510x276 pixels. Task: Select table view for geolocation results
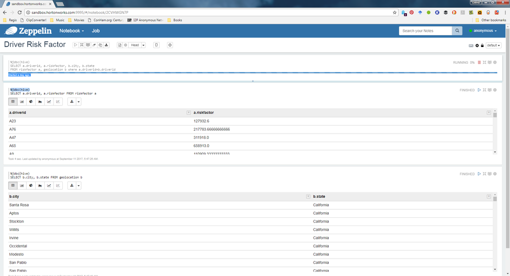click(13, 185)
